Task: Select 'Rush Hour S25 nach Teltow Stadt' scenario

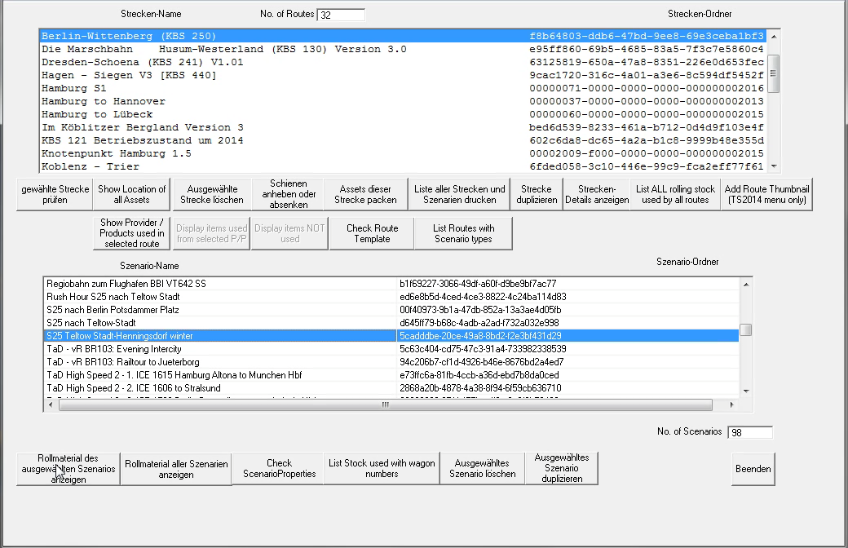Action: tap(114, 297)
